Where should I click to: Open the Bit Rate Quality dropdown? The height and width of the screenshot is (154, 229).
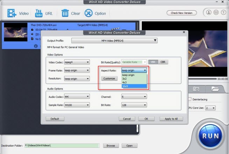tap(134, 62)
